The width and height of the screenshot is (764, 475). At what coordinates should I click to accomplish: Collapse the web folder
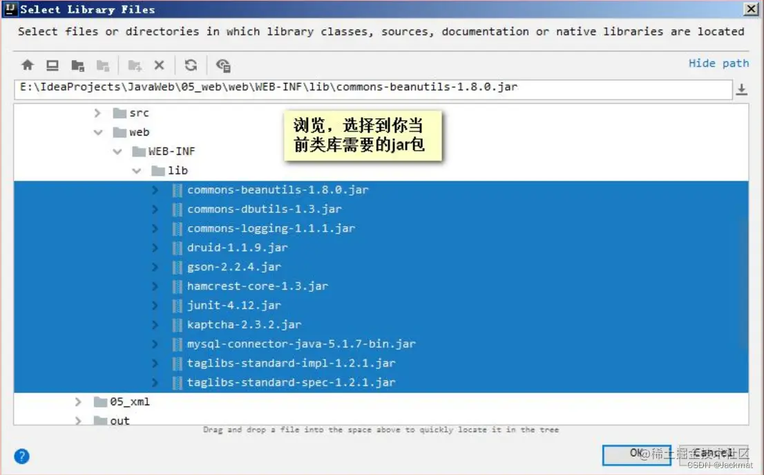(98, 132)
